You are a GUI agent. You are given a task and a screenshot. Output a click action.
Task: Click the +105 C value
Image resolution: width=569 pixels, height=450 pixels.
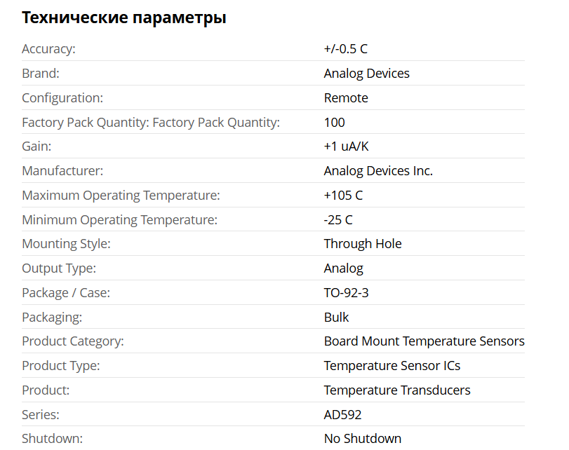[x=343, y=196]
